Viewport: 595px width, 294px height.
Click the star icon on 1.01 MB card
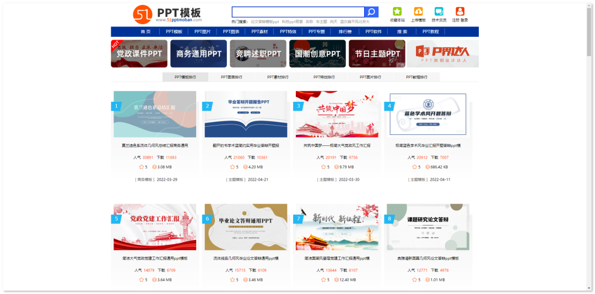(414, 280)
